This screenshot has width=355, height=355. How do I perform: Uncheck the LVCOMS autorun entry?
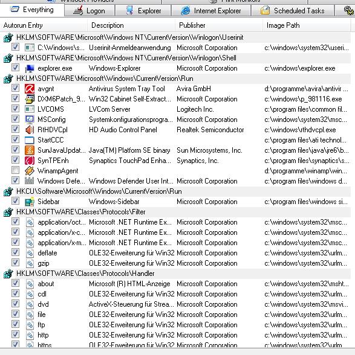(16, 109)
